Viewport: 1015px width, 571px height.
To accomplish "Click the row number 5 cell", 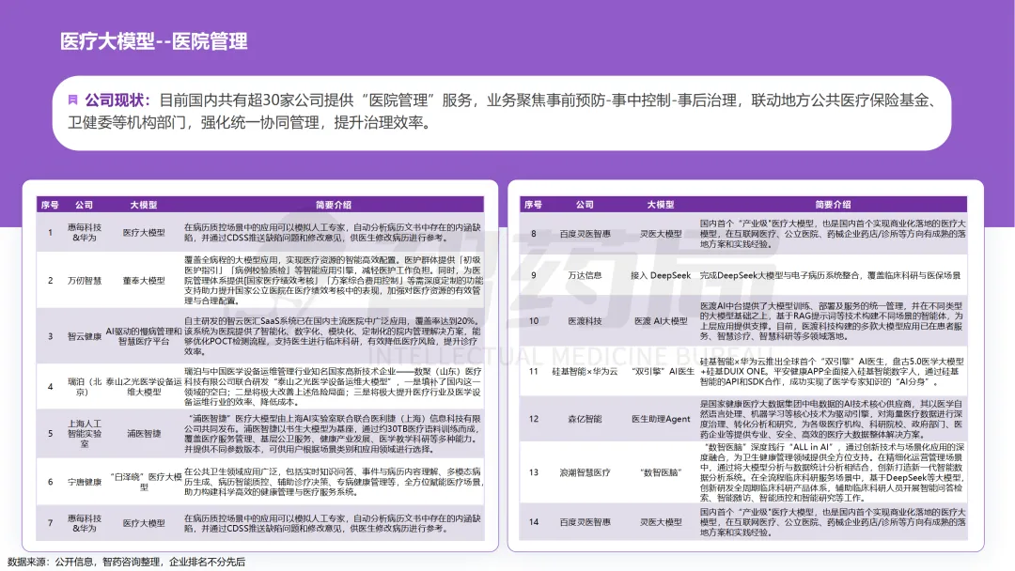I will pos(51,433).
